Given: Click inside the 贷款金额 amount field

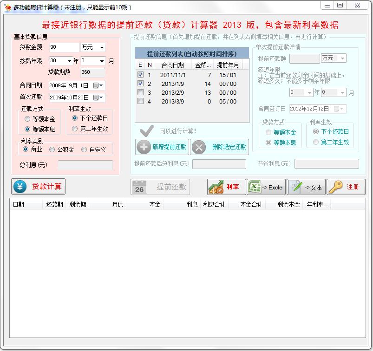Looking at the screenshot, I should coord(63,48).
